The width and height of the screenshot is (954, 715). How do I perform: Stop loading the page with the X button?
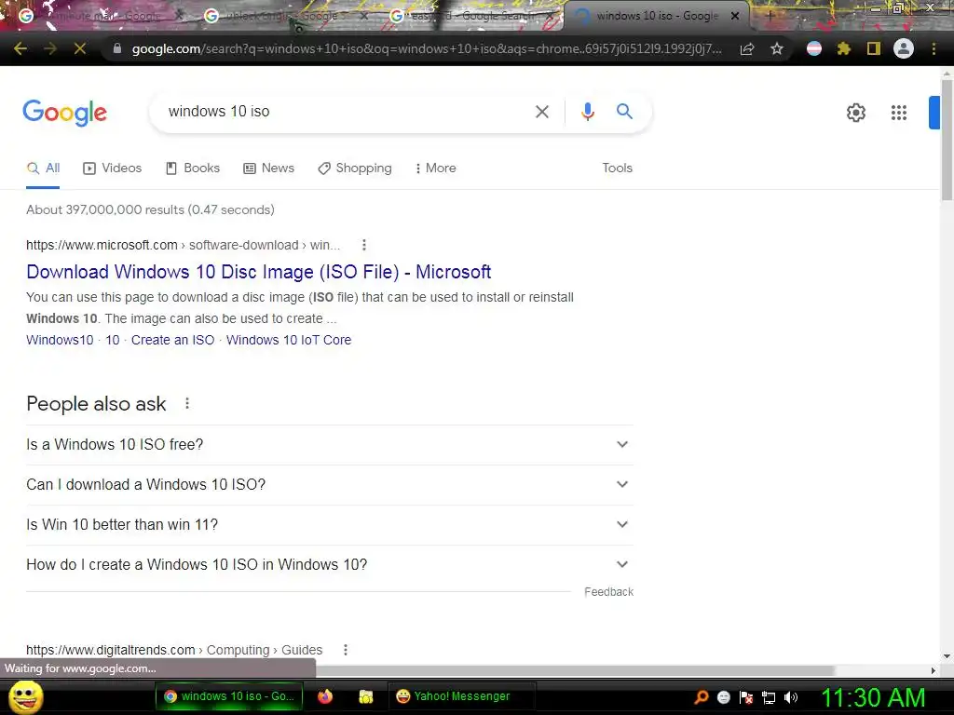coord(80,48)
